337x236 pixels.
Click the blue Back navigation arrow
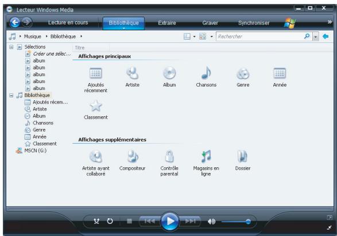pyautogui.click(x=15, y=22)
